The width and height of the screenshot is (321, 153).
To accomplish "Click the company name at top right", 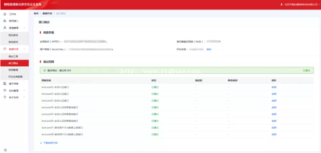I will [301, 4].
